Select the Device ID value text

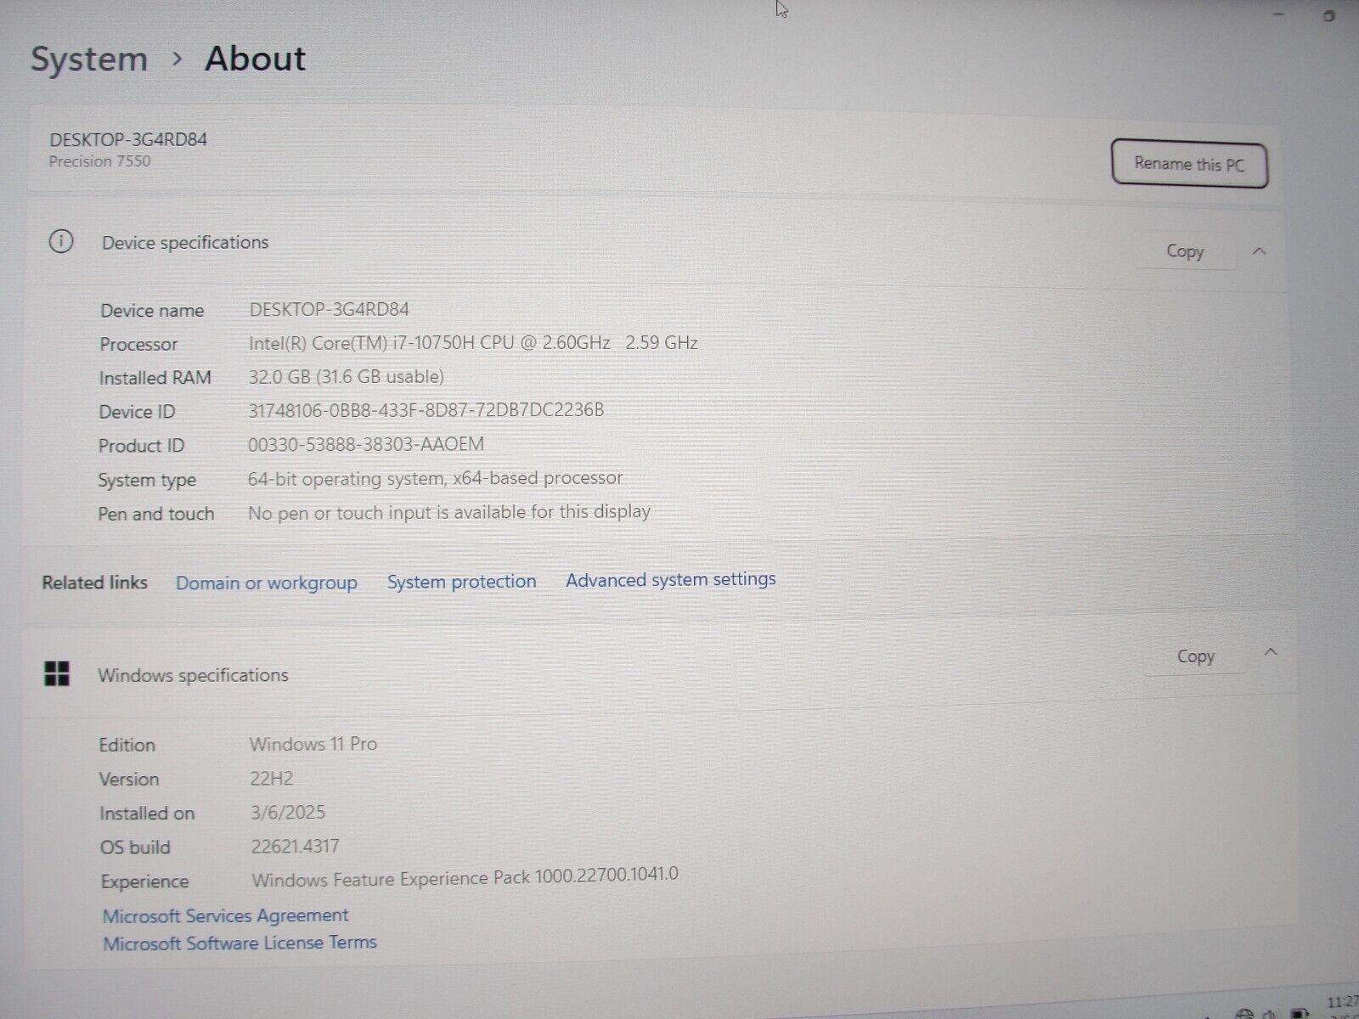(426, 410)
